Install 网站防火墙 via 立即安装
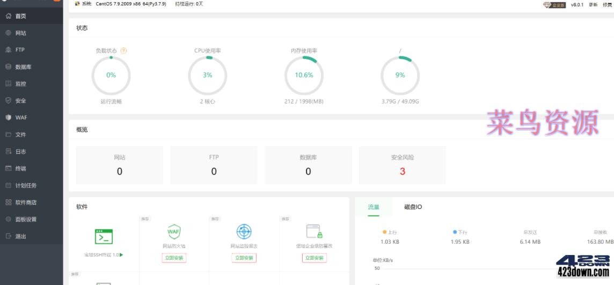614x285 pixels. (174, 258)
